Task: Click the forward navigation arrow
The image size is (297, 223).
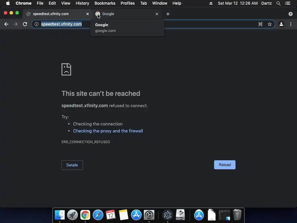Action: click(x=16, y=24)
